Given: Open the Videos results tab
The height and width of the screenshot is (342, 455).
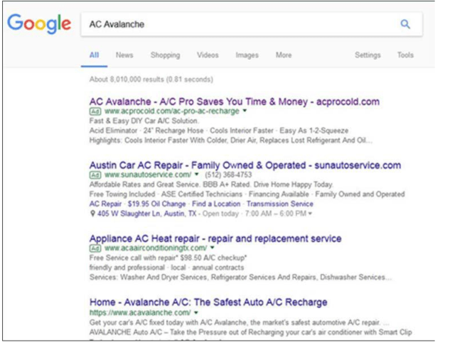Looking at the screenshot, I should click(x=208, y=55).
